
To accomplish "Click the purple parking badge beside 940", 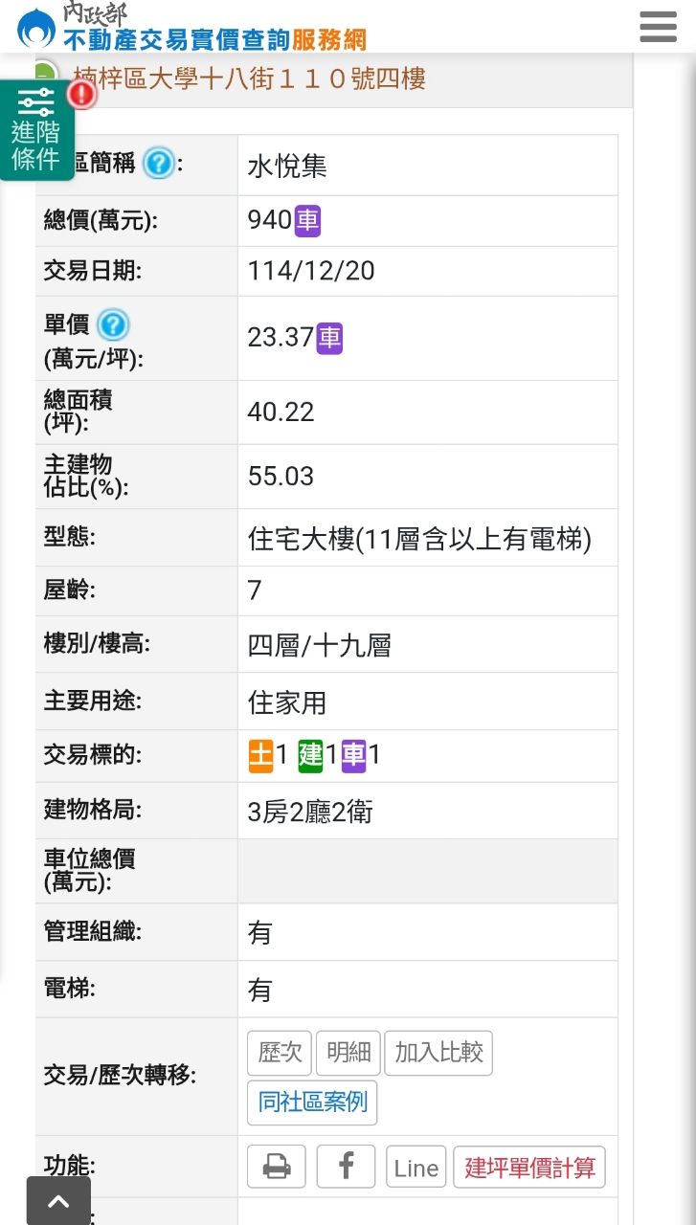I will pos(307,220).
